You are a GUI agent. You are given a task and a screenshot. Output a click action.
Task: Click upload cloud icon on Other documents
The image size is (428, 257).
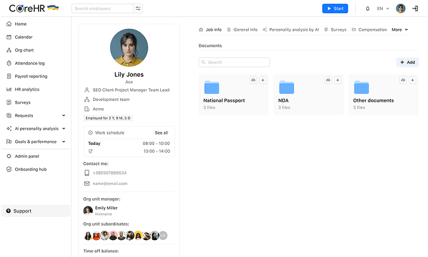click(403, 80)
